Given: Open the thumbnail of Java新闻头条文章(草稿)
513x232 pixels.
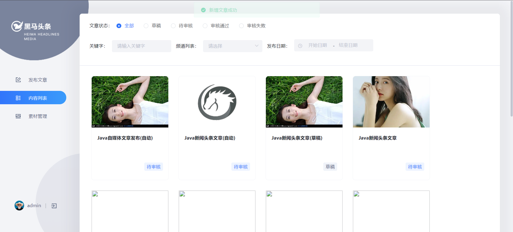Looking at the screenshot, I should (304, 102).
